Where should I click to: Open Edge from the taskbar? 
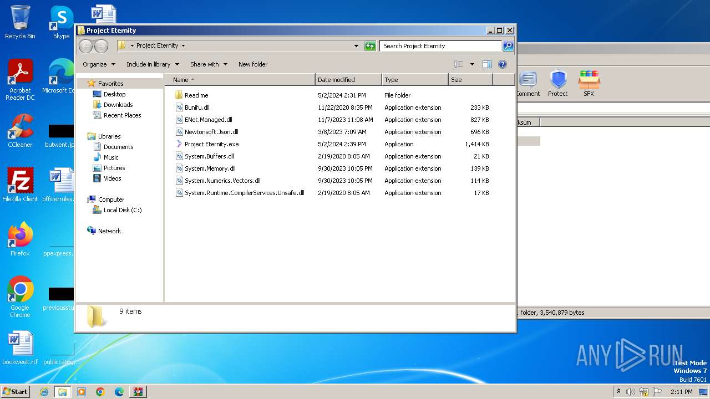tap(119, 392)
